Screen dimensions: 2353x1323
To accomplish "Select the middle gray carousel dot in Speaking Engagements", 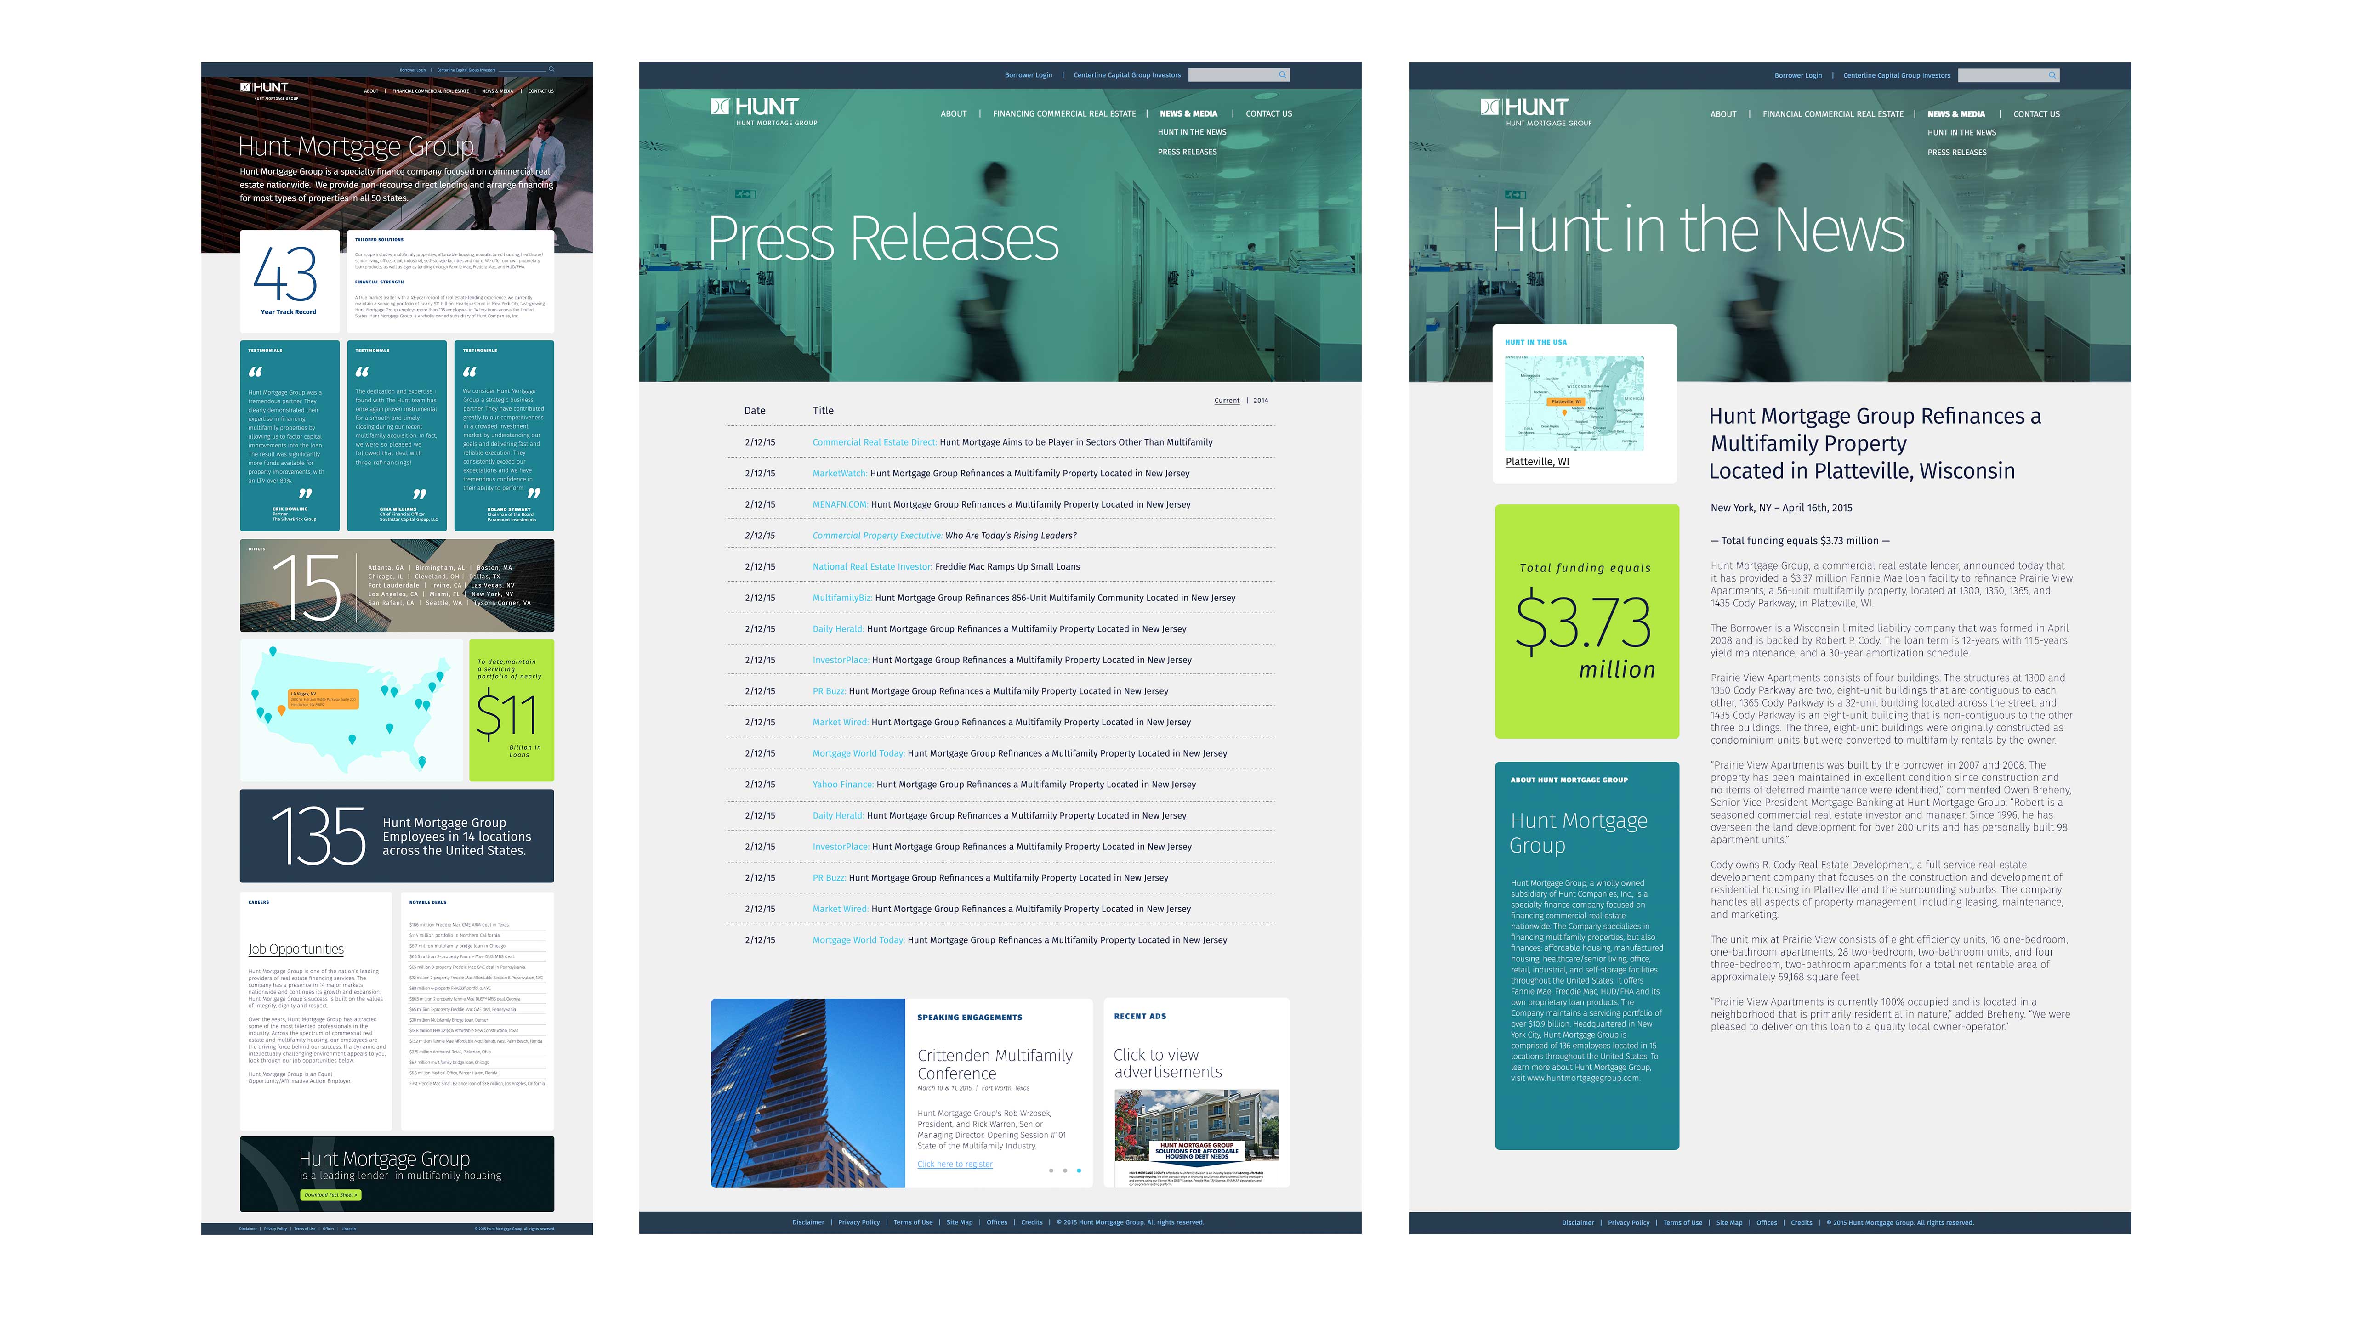I will pos(1065,1170).
